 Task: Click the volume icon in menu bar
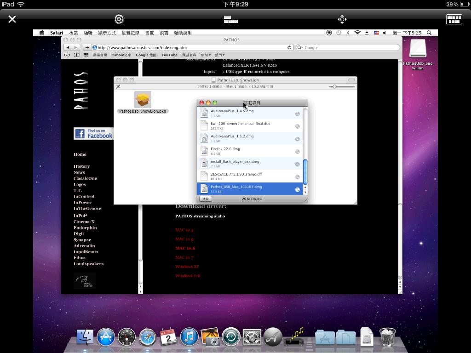coord(385,33)
